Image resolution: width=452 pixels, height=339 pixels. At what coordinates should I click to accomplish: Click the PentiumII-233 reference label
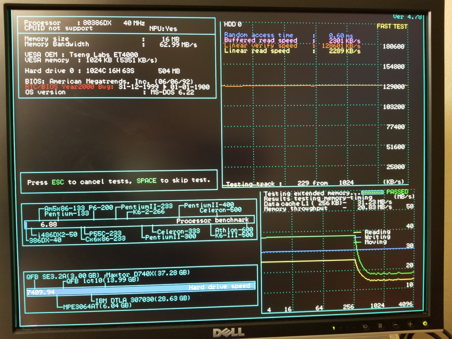(147, 207)
